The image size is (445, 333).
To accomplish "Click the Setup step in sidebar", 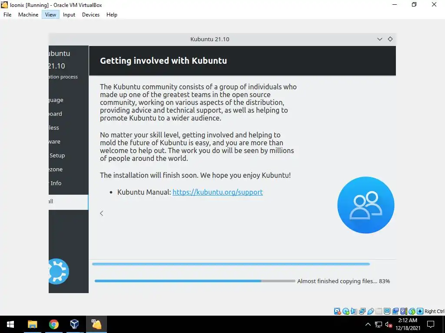I will pyautogui.click(x=57, y=156).
